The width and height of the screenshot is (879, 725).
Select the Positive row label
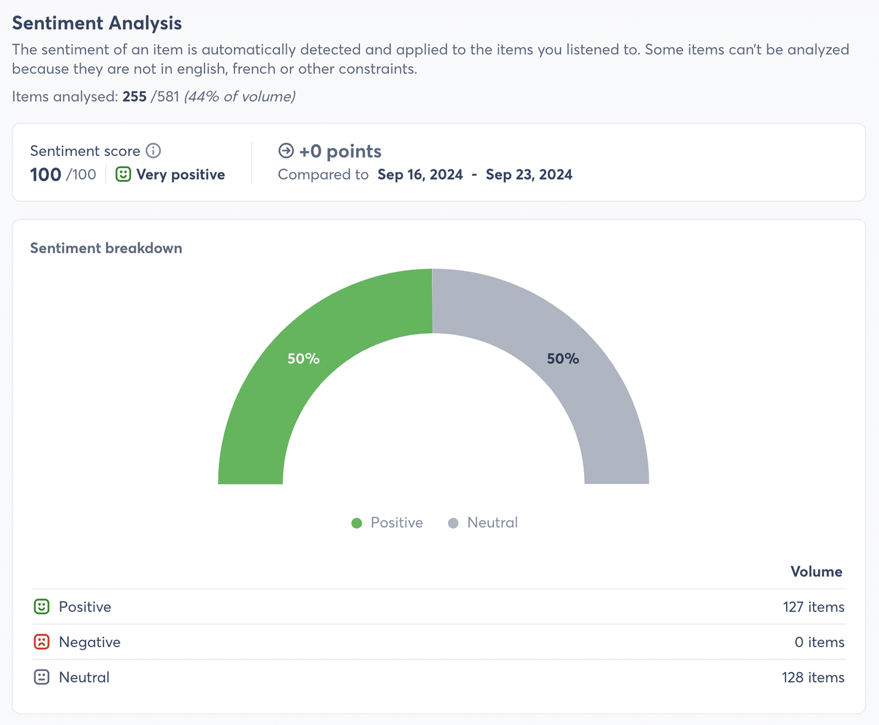(x=85, y=607)
